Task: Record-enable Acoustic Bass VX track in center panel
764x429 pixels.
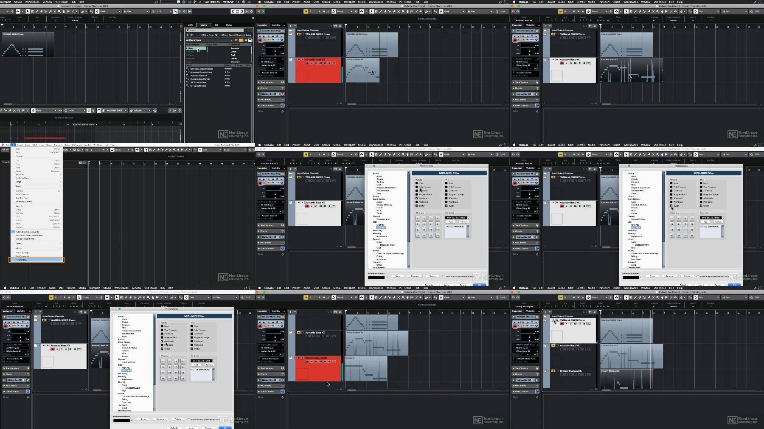Action: (307, 206)
